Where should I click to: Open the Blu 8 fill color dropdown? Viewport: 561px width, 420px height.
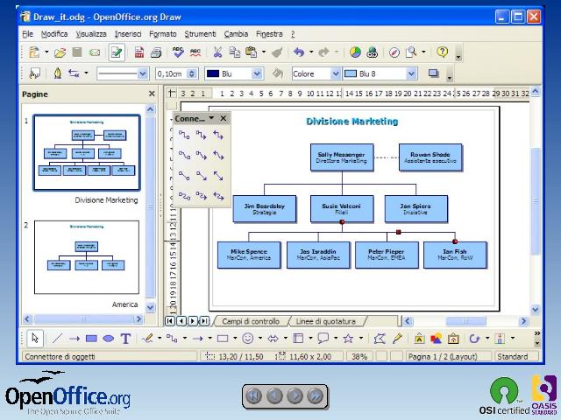pos(380,73)
